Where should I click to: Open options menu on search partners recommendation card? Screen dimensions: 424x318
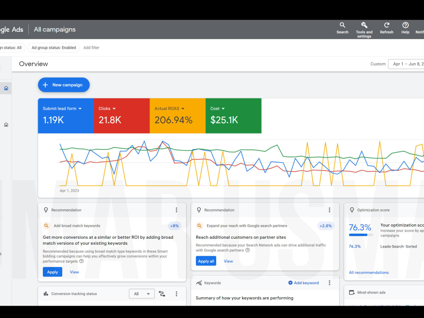pos(329,210)
